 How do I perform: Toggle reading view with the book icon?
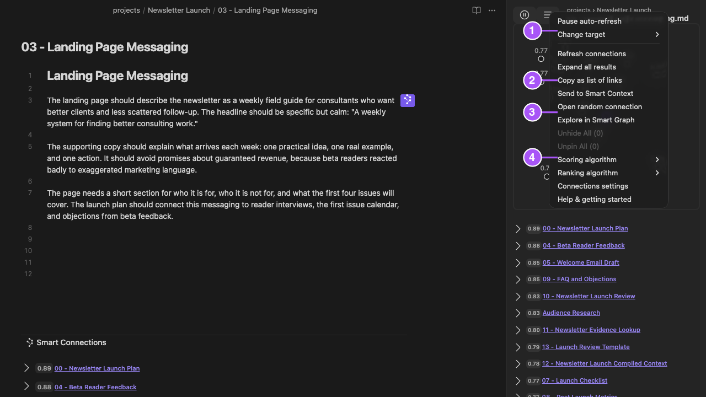point(477,10)
